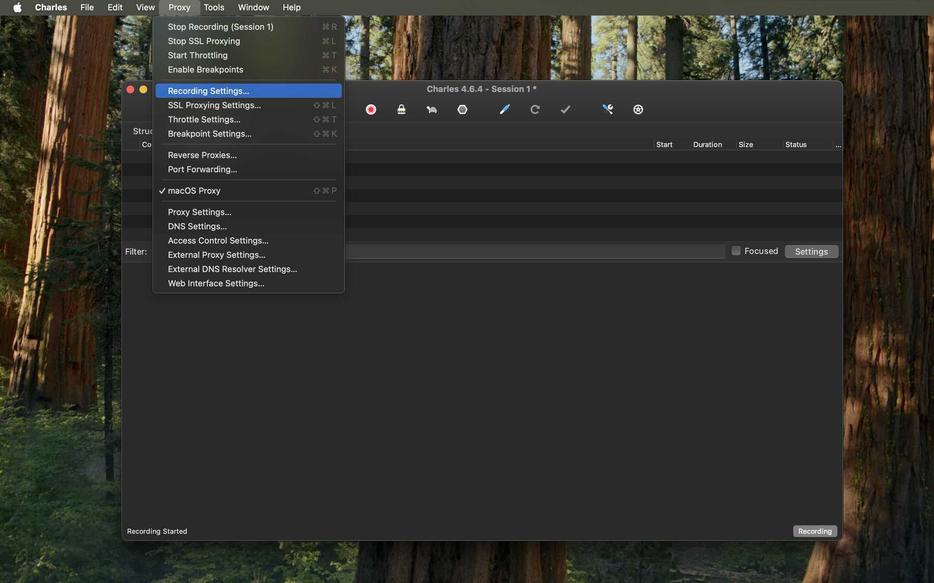Close the Proxy menu in menu bar
The image size is (934, 583).
pos(179,7)
